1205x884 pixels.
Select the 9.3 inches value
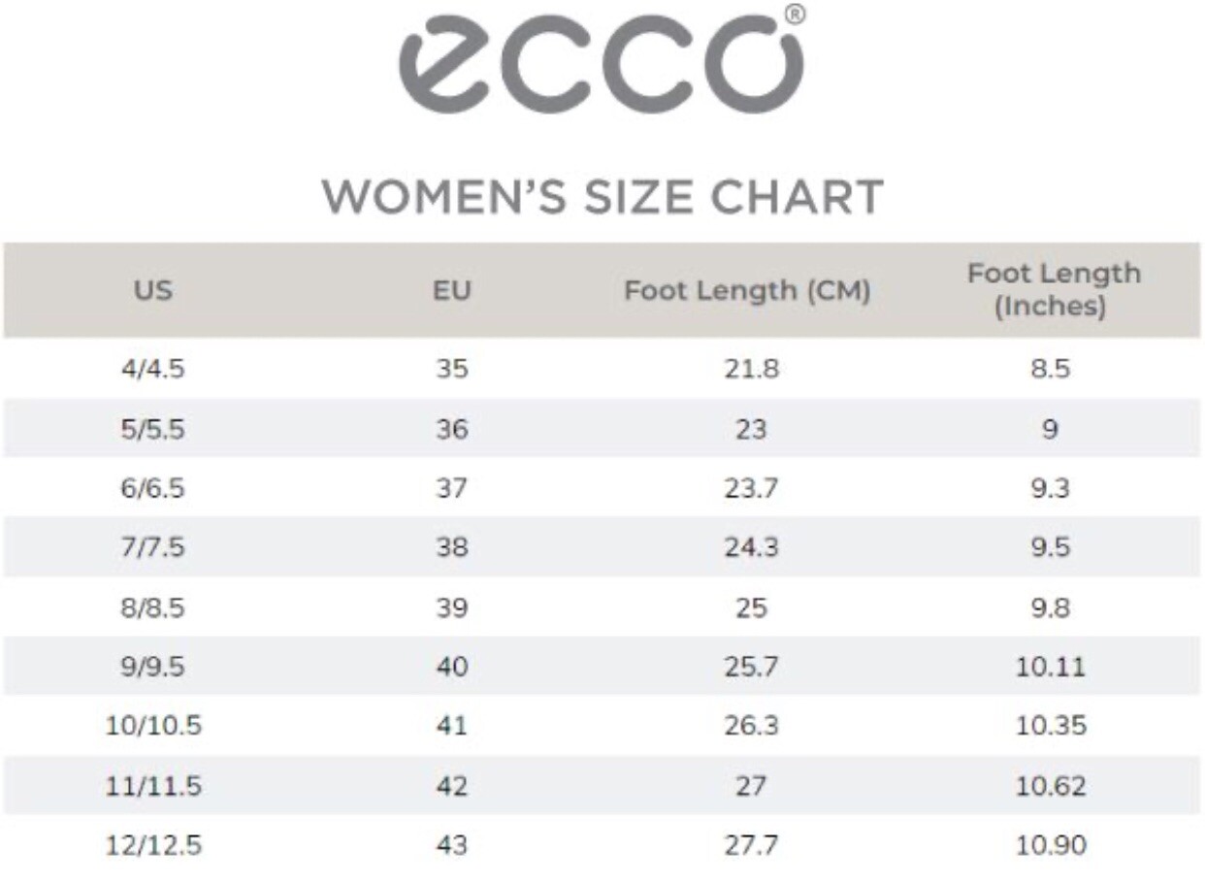tap(1051, 488)
